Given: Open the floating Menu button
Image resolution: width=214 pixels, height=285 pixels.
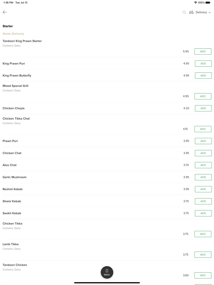Looking at the screenshot, I should point(107,272).
